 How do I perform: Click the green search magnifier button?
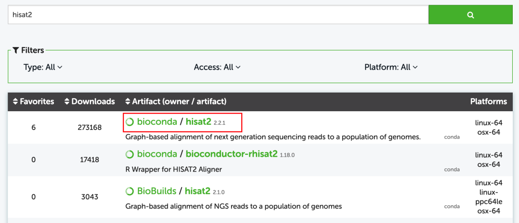click(470, 15)
